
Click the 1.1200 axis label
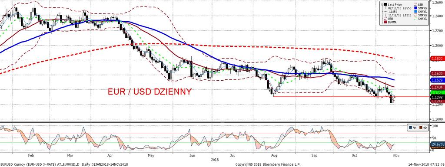tap(437, 105)
